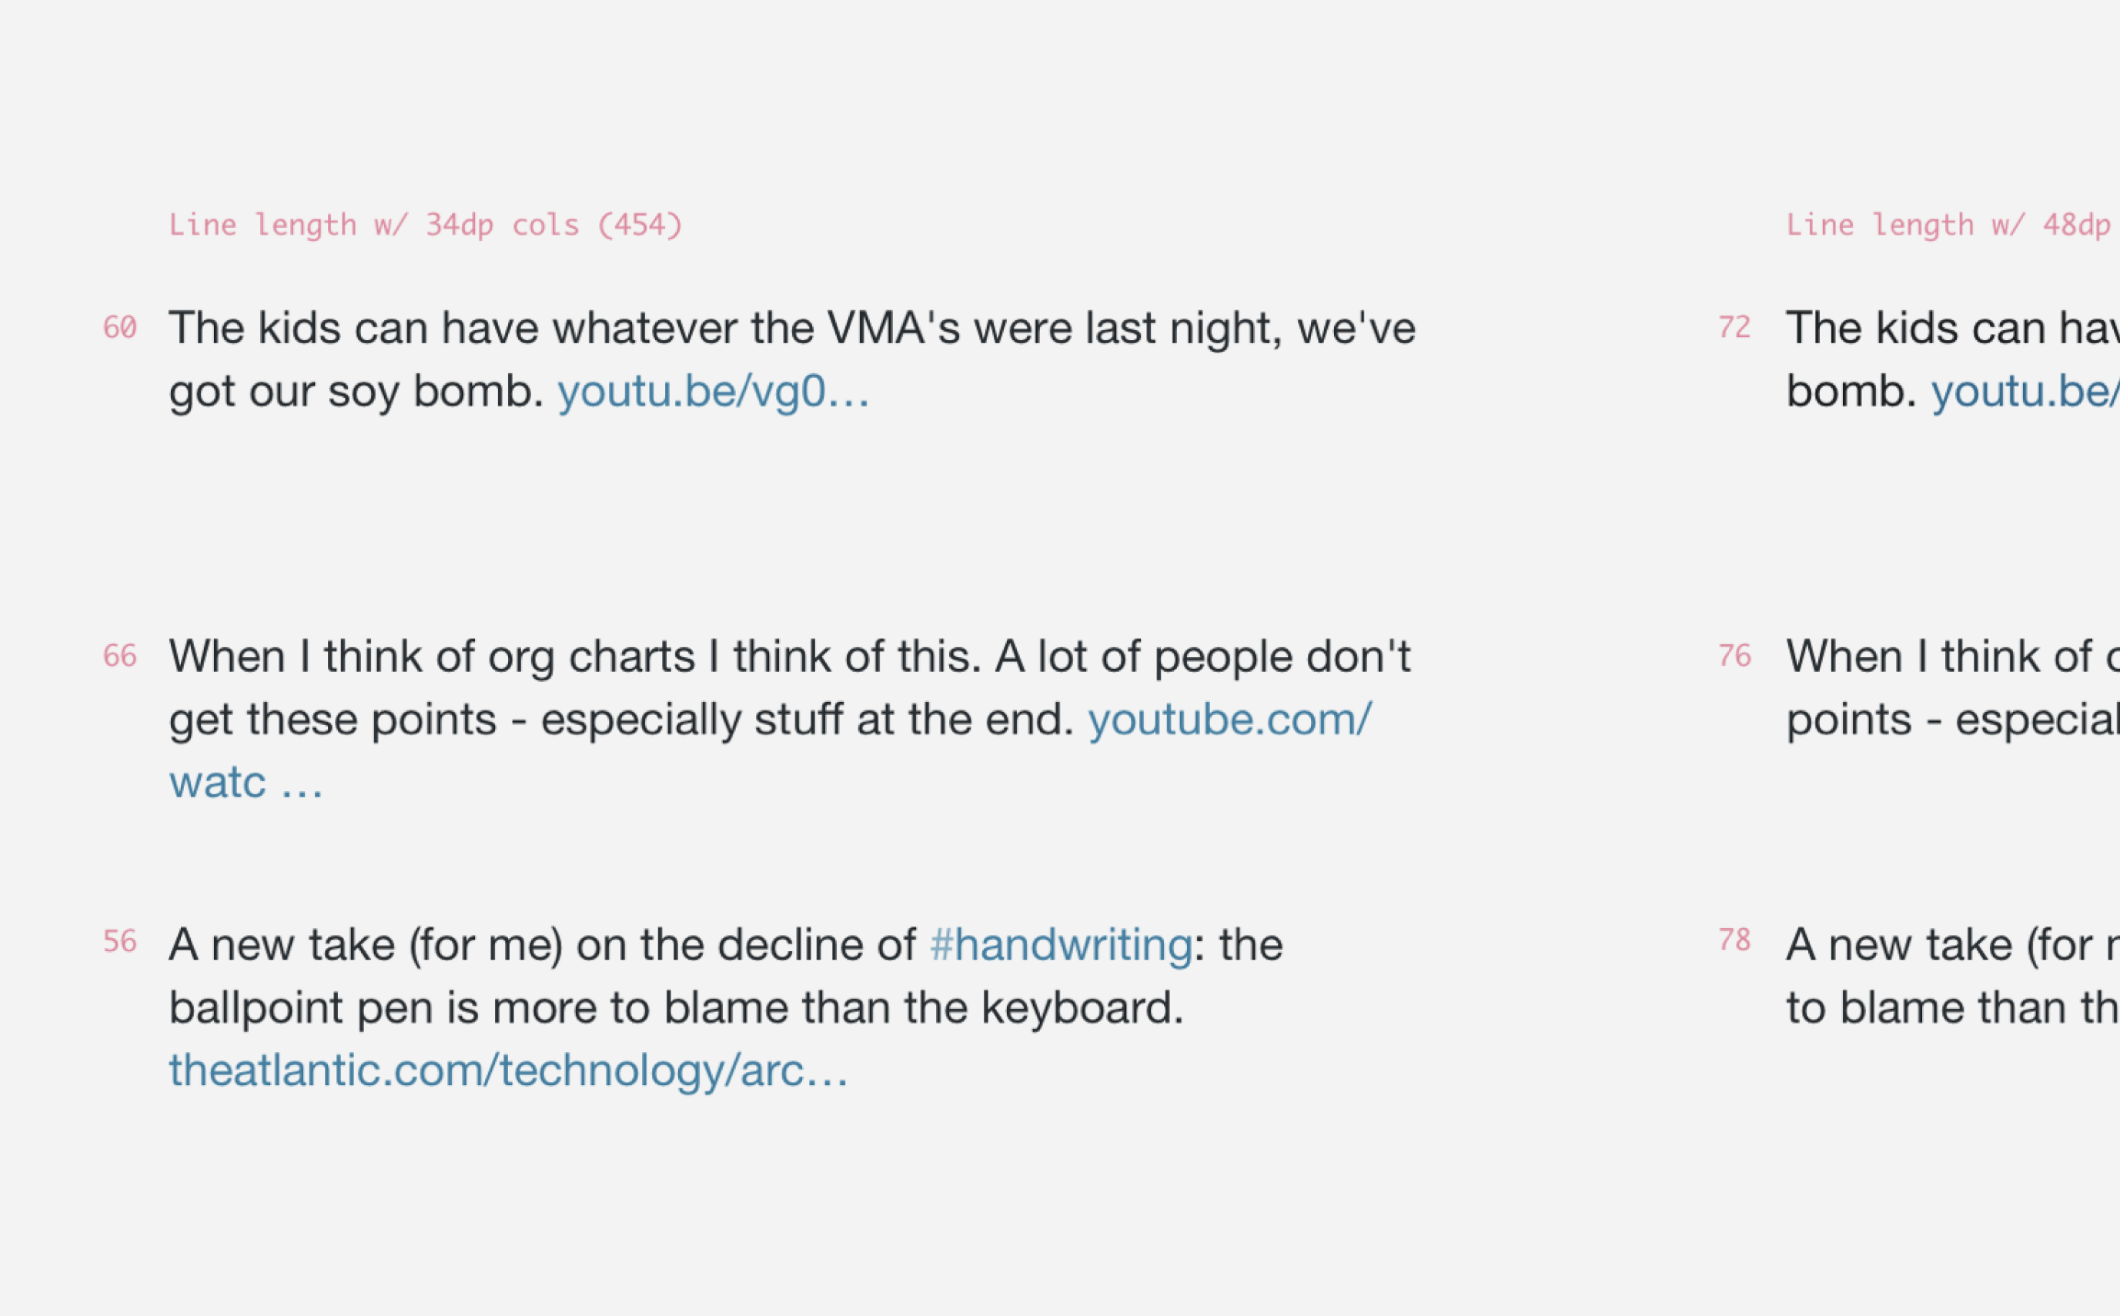
Task: Click the character count 76
Action: (x=1734, y=656)
